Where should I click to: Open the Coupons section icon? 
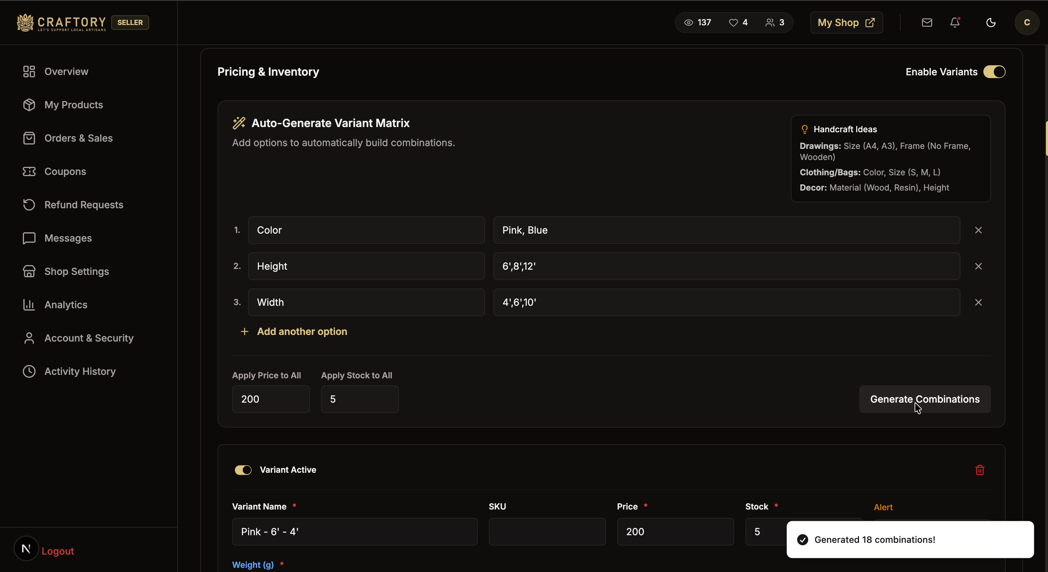(x=29, y=171)
